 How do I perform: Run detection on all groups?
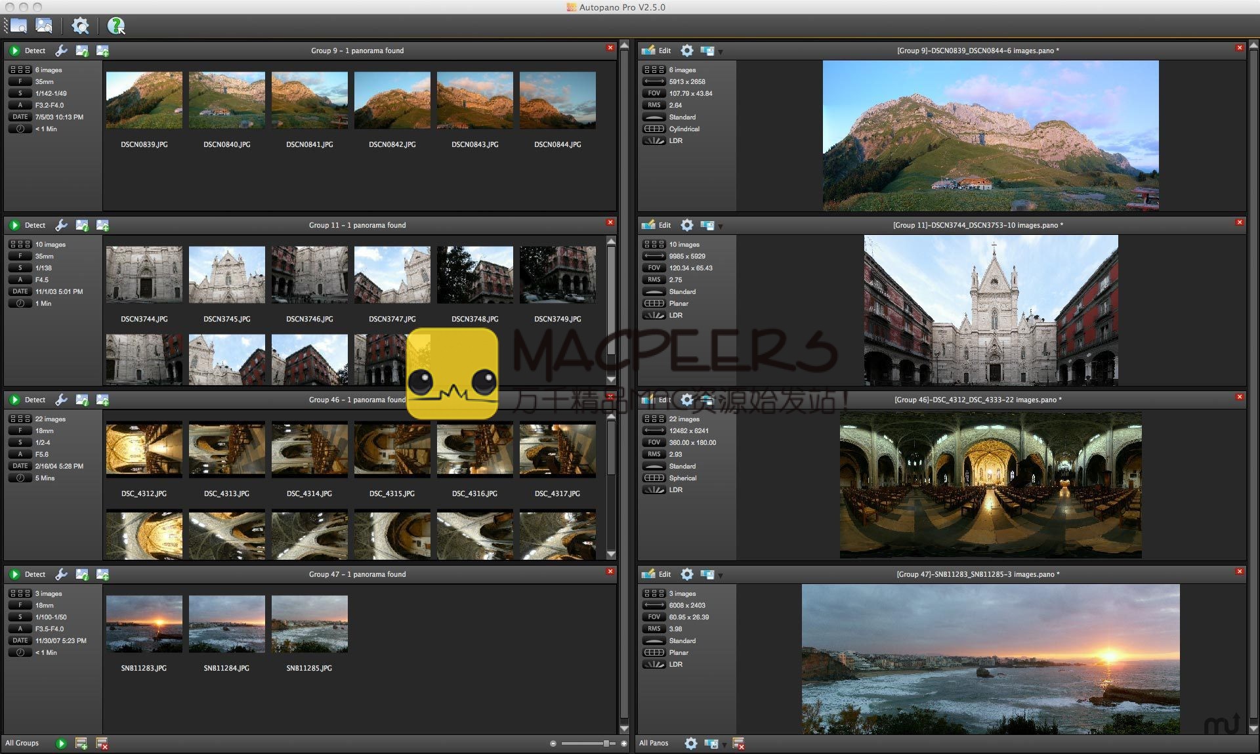[x=61, y=744]
